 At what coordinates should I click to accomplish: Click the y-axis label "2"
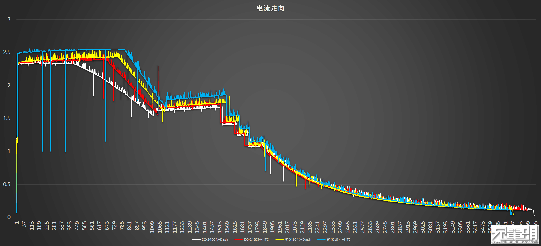point(9,85)
